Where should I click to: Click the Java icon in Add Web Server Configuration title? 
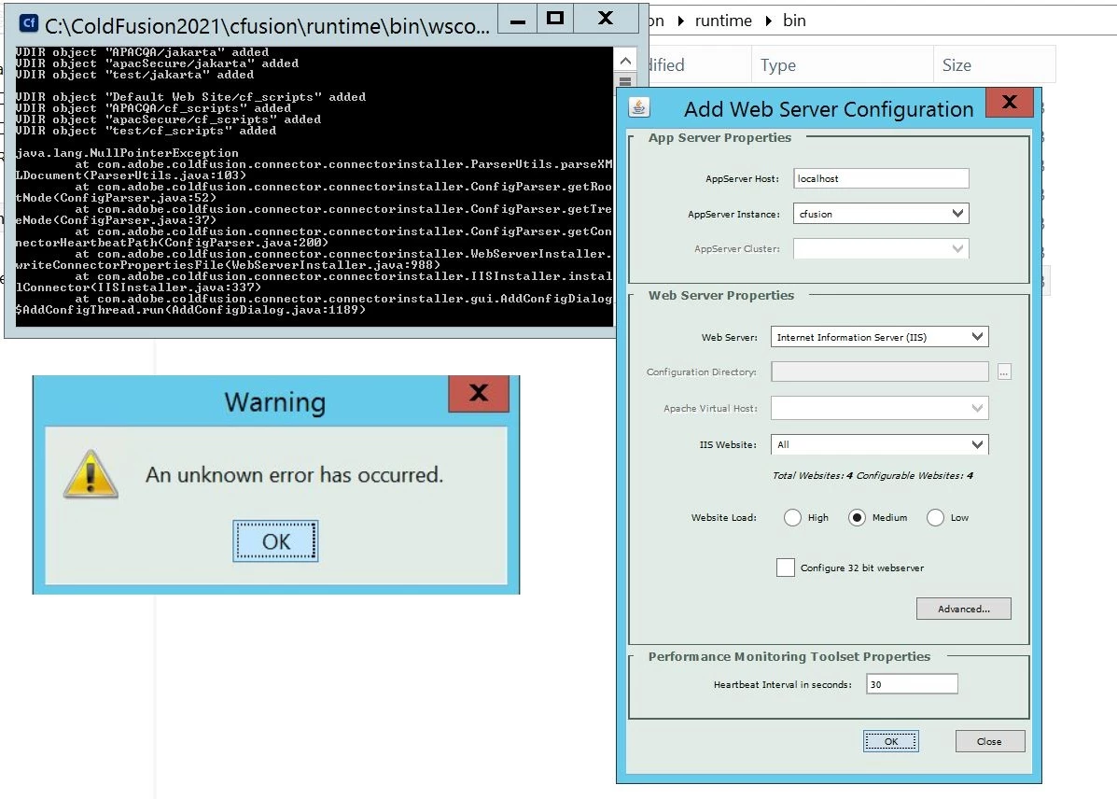[x=639, y=107]
